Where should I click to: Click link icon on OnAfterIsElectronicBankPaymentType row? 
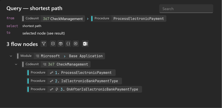pyautogui.click(x=52, y=89)
